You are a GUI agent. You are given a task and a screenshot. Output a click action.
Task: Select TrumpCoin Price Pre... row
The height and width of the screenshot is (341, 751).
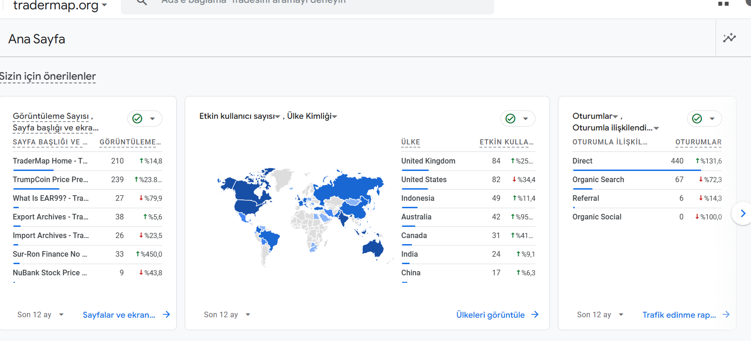click(x=87, y=180)
